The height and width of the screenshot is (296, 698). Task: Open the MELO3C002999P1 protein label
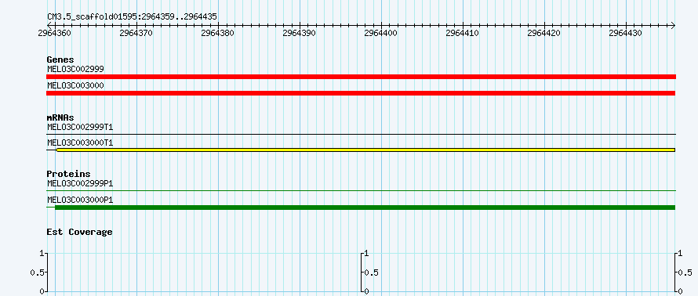(80, 183)
